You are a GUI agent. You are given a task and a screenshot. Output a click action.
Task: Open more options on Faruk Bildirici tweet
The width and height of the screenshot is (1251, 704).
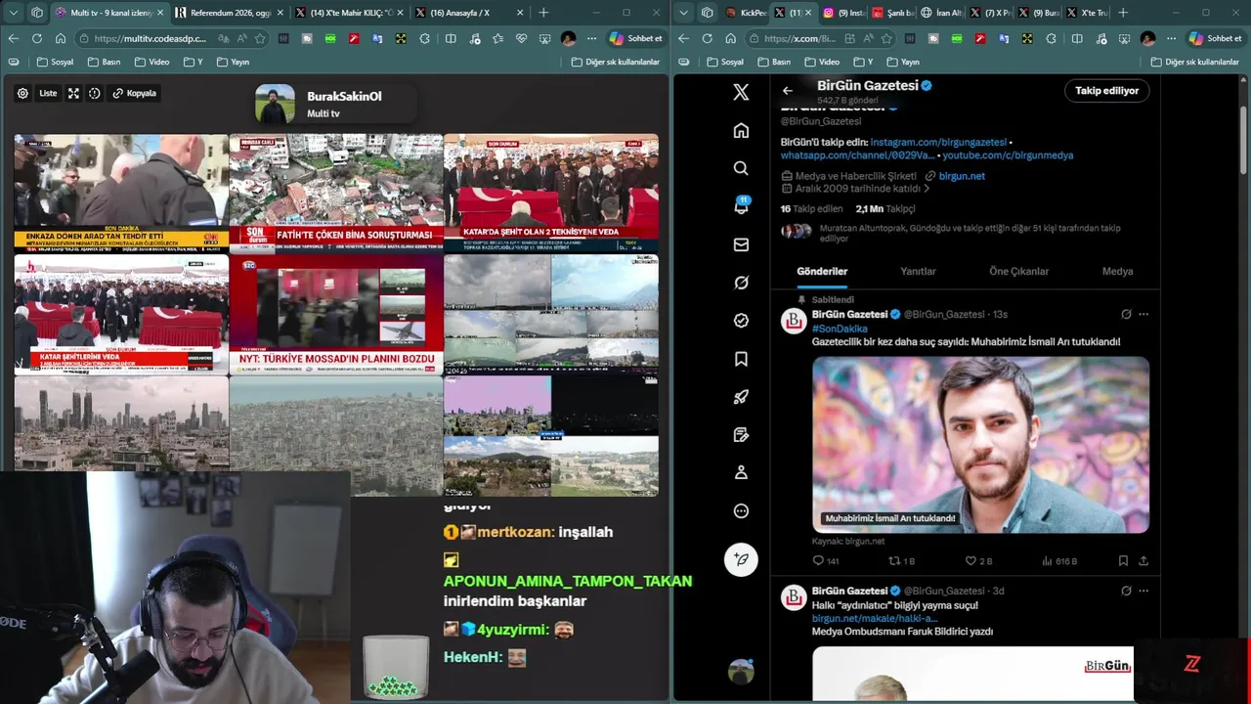tap(1143, 591)
